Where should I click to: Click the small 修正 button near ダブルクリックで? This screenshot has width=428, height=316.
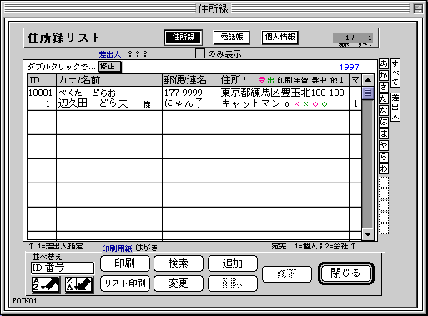[110, 67]
